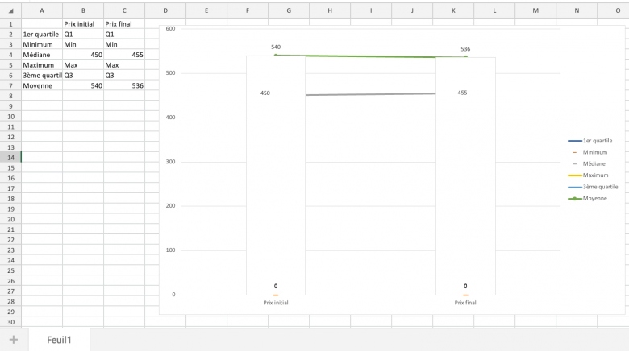Click the select-all corner triangle of the grid
This screenshot has width=629, height=351.
pos(10,11)
